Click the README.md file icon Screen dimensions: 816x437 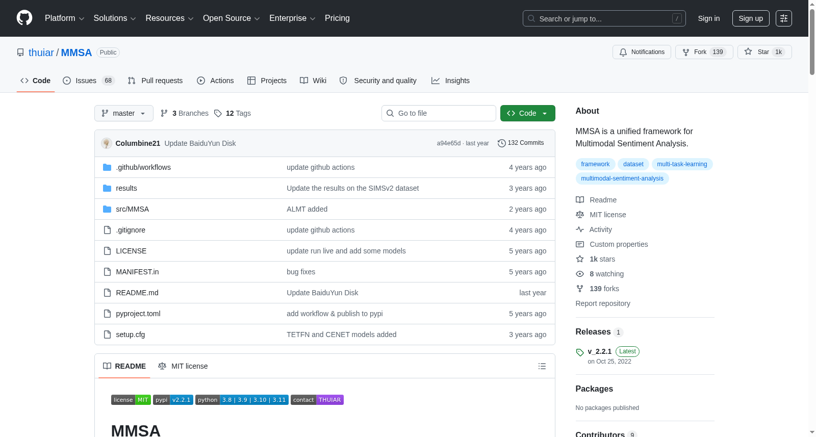pos(107,293)
